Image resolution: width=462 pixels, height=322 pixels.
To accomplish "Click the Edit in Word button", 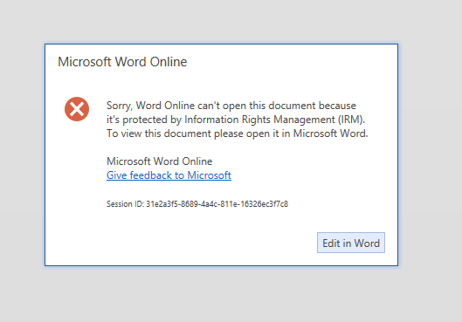I will point(350,243).
